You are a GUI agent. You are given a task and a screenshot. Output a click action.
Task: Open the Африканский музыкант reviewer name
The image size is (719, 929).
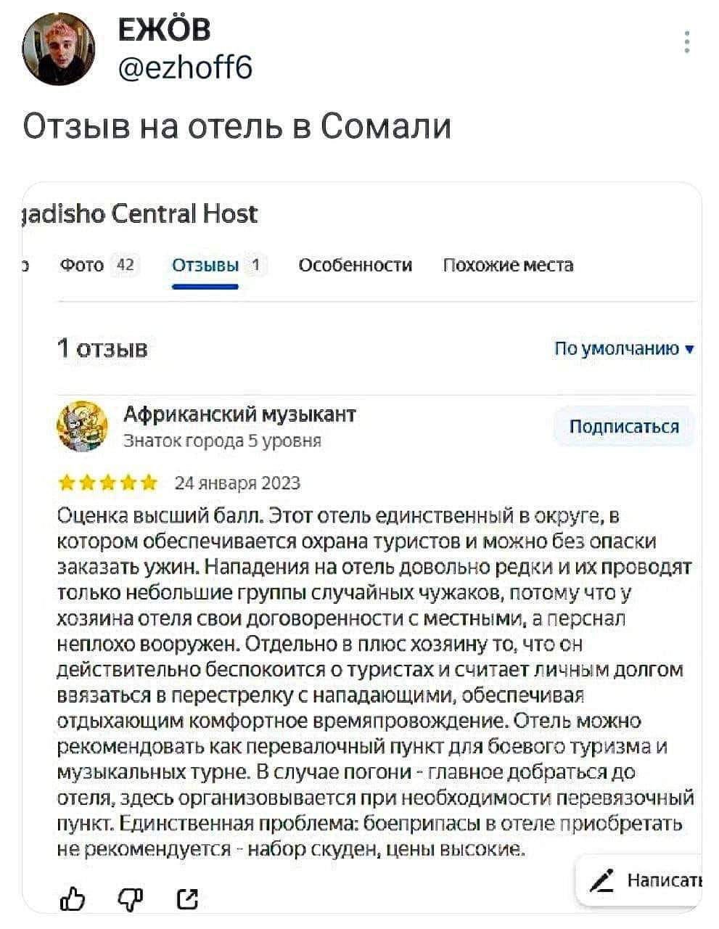[x=239, y=414]
